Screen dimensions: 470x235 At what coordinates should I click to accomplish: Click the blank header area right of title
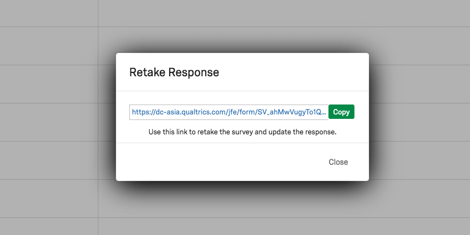[294, 72]
